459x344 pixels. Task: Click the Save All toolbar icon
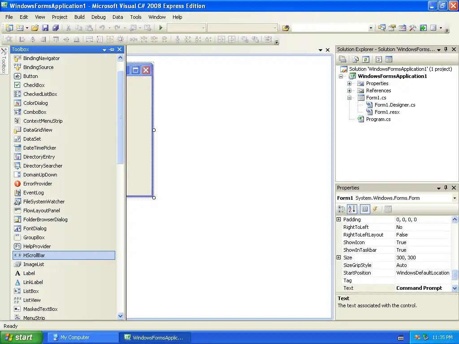coord(55,28)
